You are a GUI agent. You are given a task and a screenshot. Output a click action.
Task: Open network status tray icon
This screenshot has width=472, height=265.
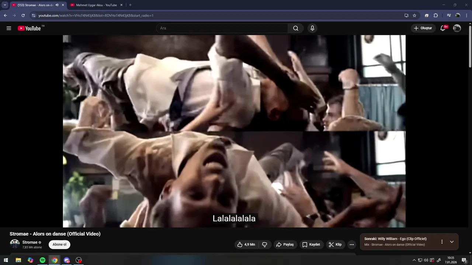click(420, 260)
